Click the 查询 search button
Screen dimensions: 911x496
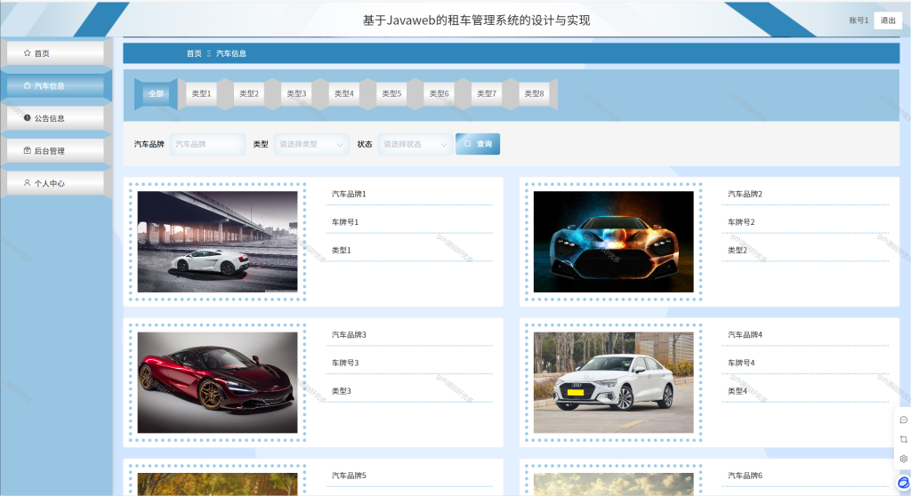click(x=478, y=144)
